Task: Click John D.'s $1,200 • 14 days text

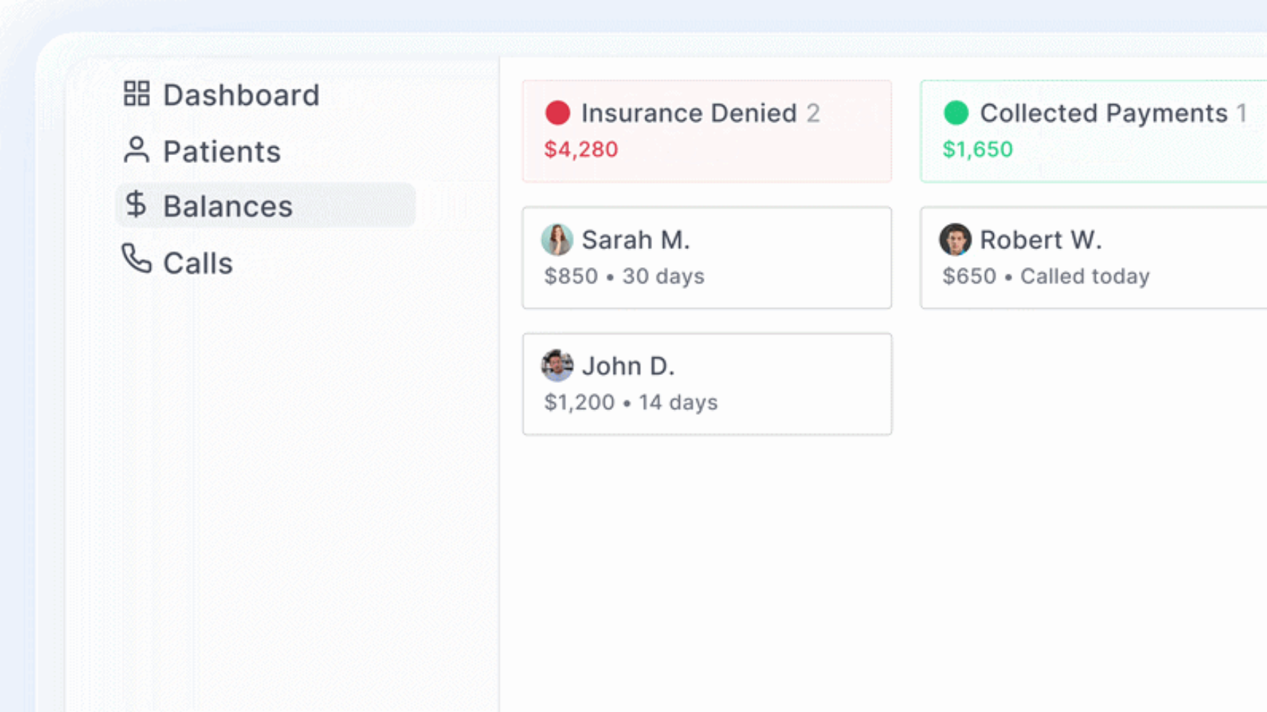Action: (x=631, y=402)
